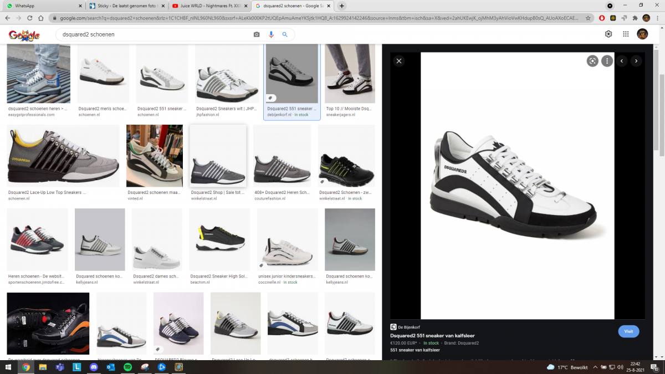Expand hidden system tray icons
665x374 pixels.
596,367
